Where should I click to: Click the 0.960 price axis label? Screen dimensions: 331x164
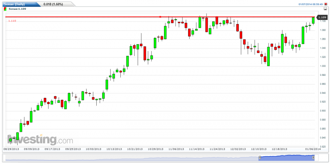coord(323,84)
